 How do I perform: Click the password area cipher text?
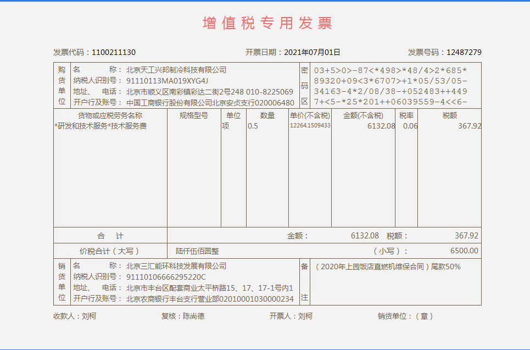pos(390,86)
